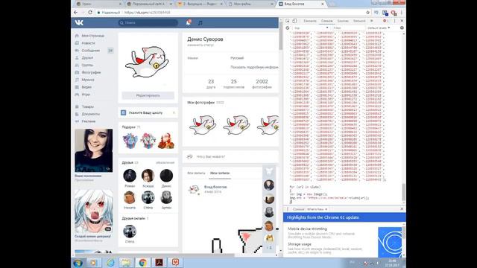This screenshot has width=477, height=268.
Task: Open Фотографии in the VK sidebar
Action: (x=91, y=72)
